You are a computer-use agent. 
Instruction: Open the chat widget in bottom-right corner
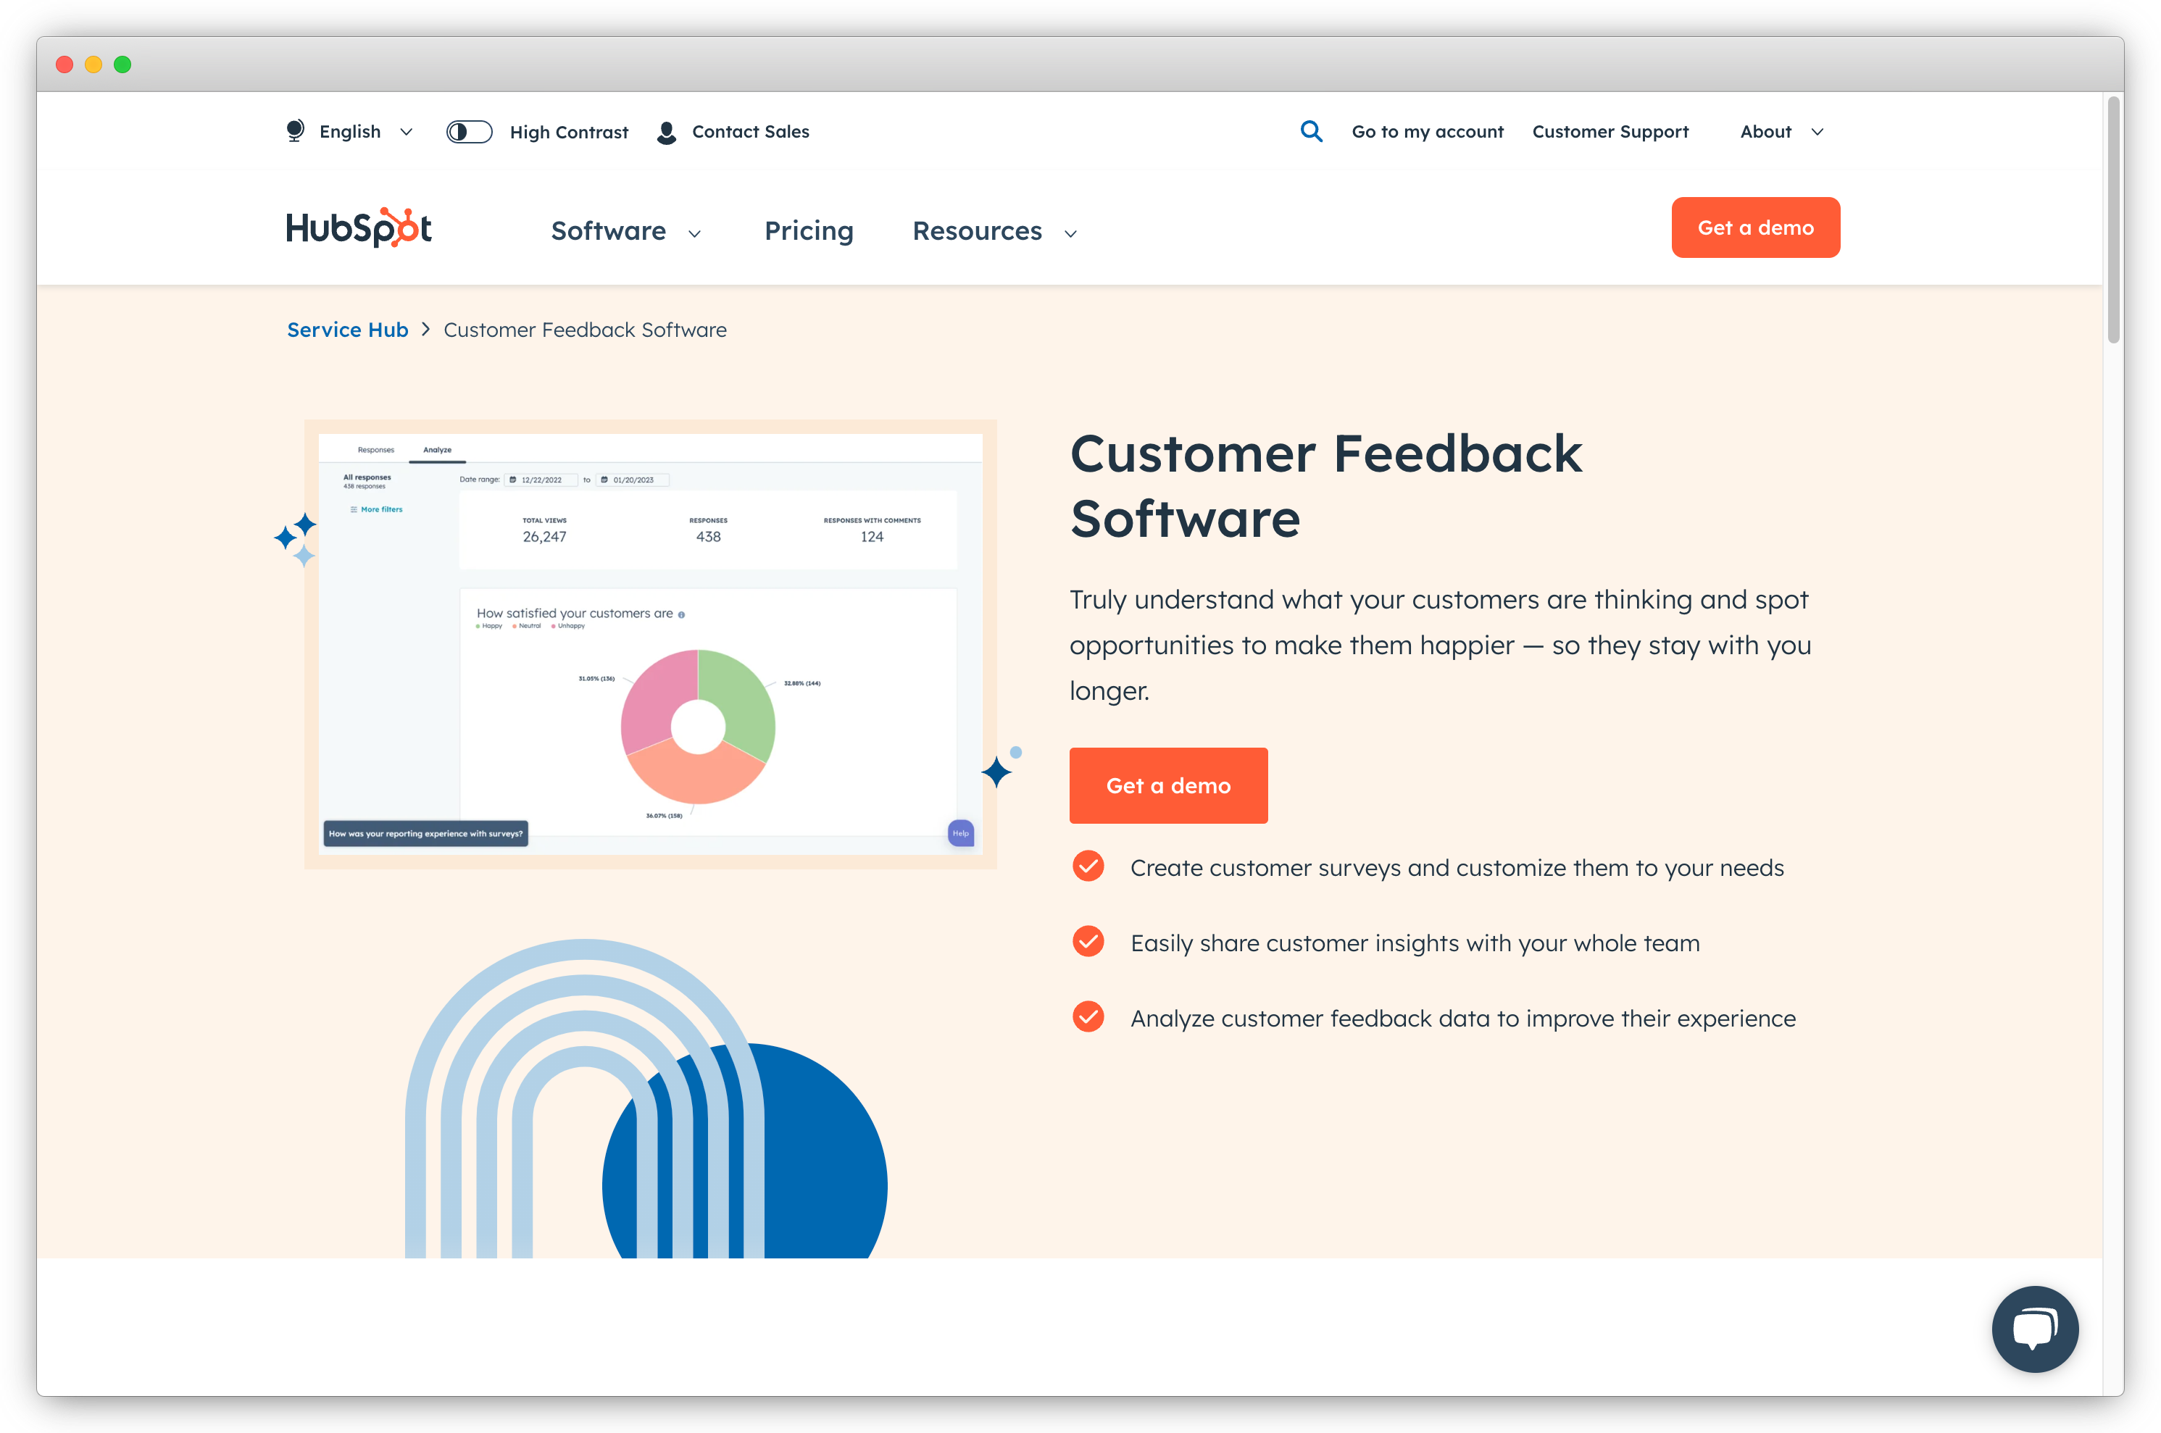(2035, 1329)
